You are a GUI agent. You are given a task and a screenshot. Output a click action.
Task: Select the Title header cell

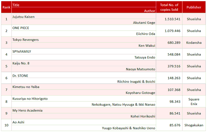coord(84,5)
